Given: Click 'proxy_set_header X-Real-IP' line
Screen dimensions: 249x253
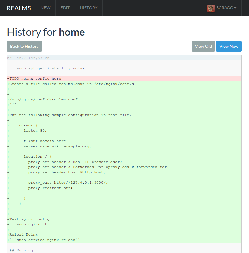Looking at the screenshot, I should coord(124,162).
